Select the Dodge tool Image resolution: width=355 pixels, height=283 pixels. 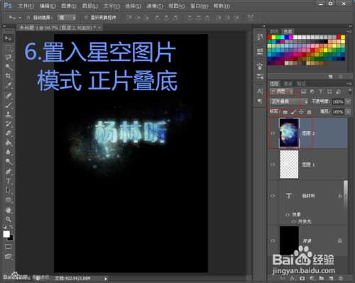point(9,162)
